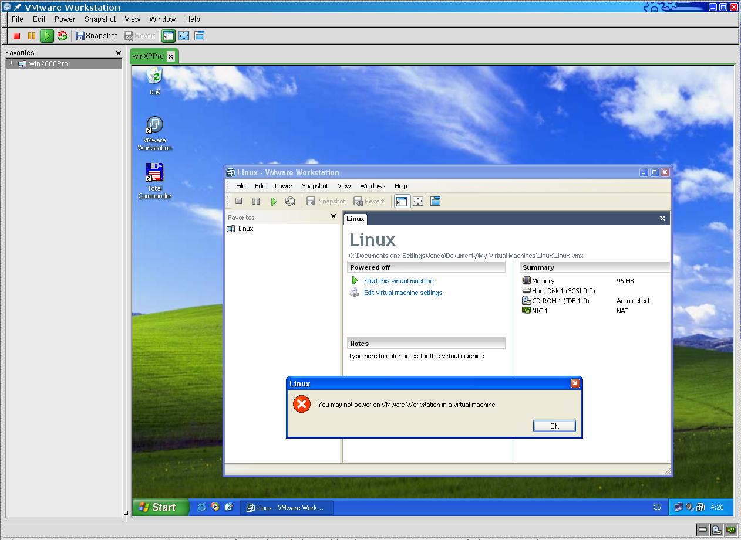Click the notes field for this virtual machine
The width and height of the screenshot is (741, 540).
(416, 356)
